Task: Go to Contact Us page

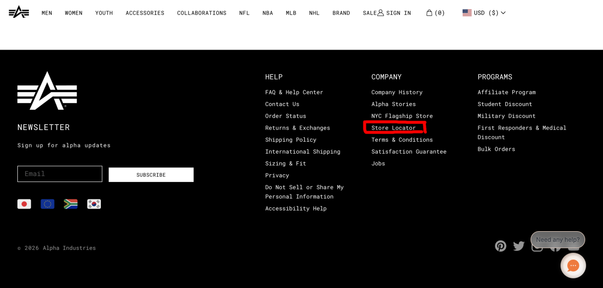Action: pyautogui.click(x=282, y=104)
